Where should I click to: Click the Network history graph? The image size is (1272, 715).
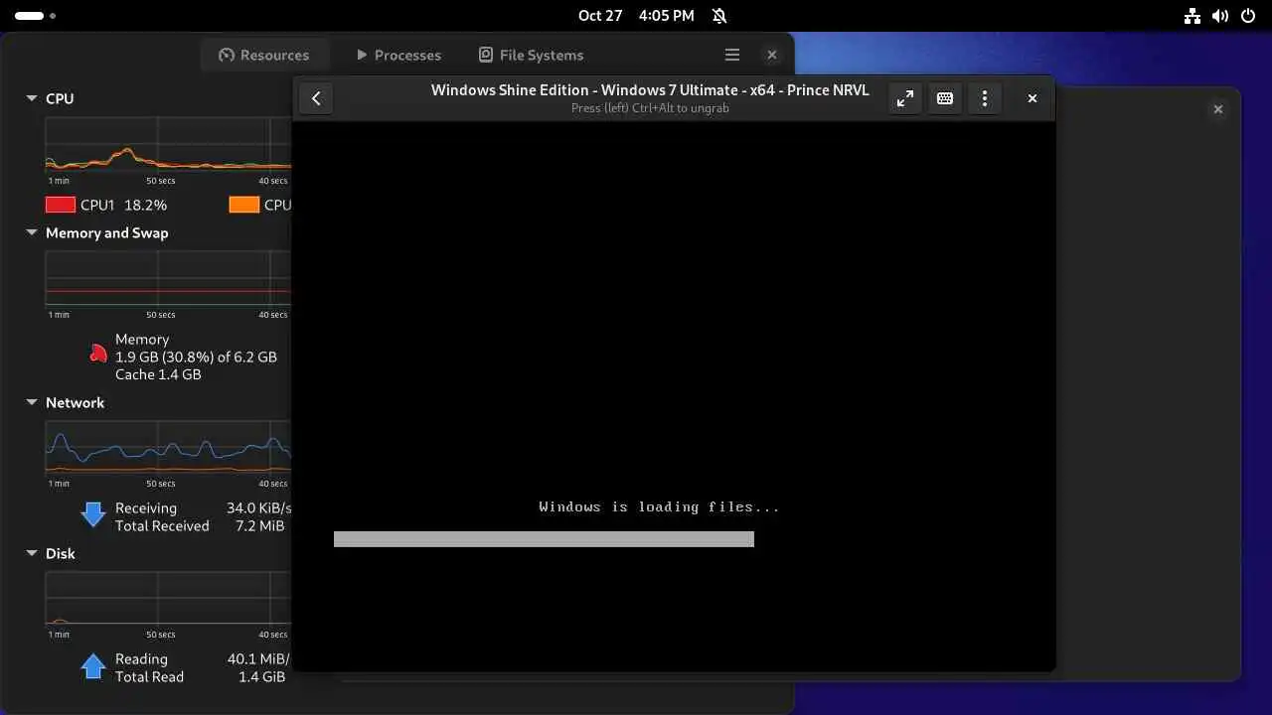[168, 447]
